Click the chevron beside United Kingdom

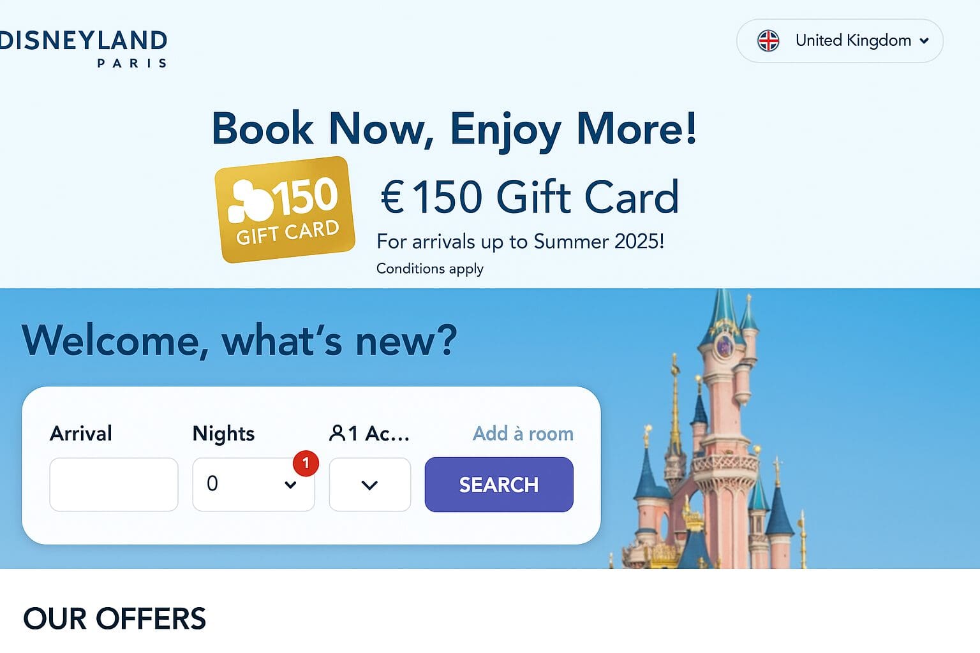pyautogui.click(x=924, y=41)
